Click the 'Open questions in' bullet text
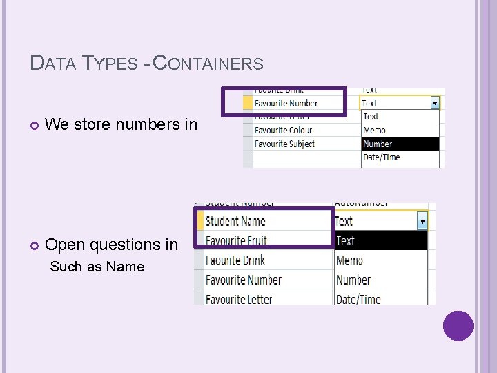Screen dimensions: 497x373 (111, 245)
